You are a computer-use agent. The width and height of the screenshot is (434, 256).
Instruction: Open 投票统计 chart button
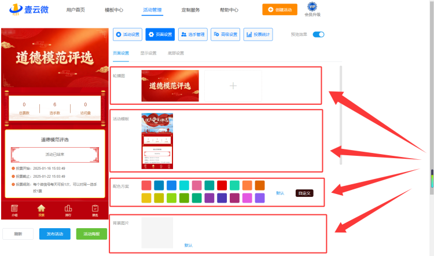click(258, 34)
